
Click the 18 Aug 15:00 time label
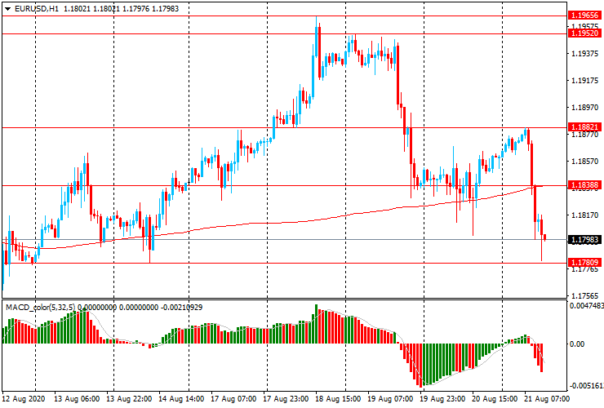tap(338, 399)
